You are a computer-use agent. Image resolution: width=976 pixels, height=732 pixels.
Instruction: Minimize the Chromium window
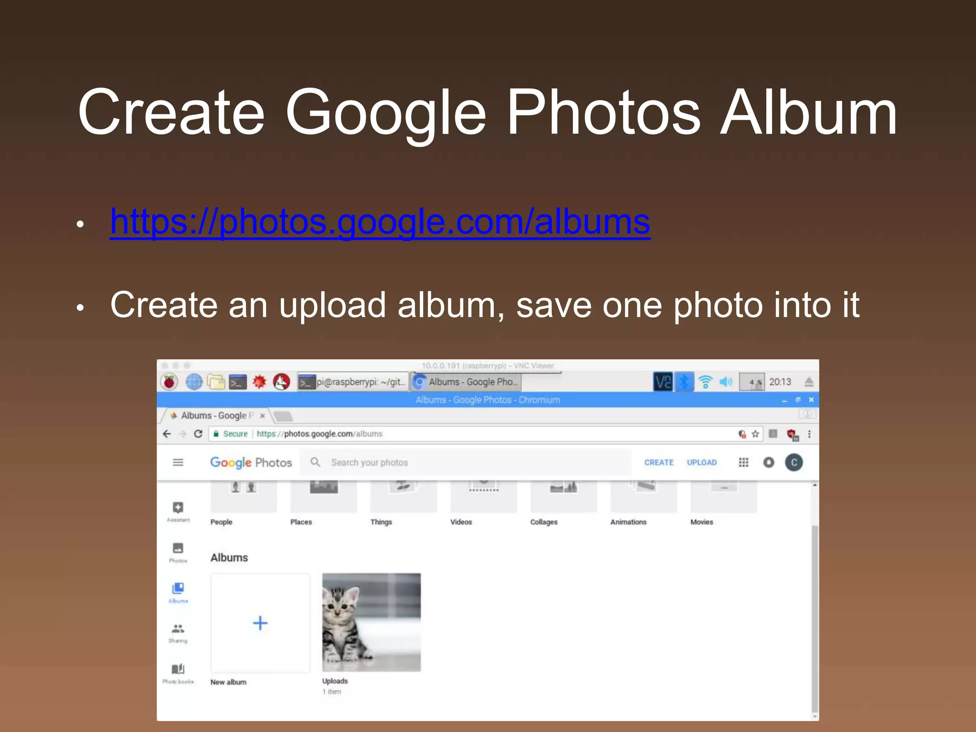point(784,400)
